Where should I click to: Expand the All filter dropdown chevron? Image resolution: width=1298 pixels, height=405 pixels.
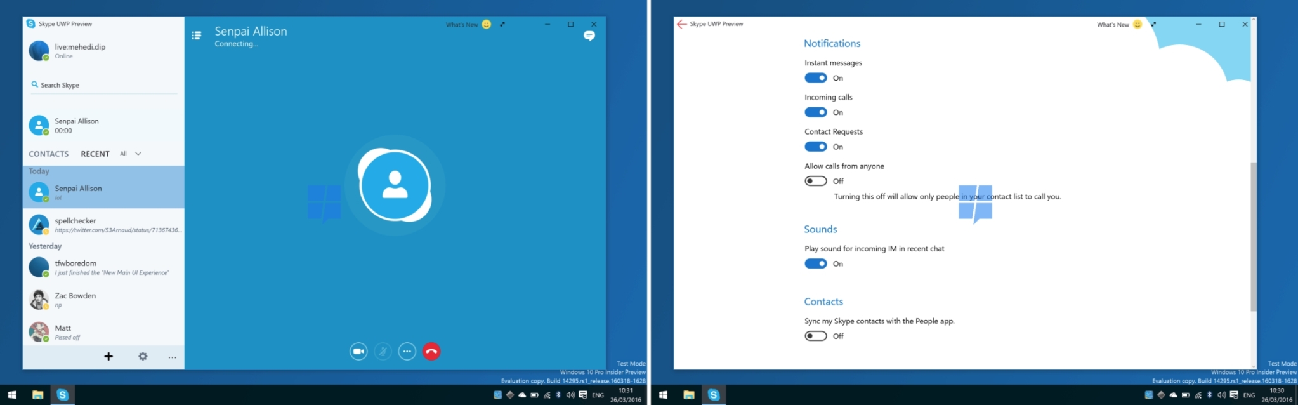click(138, 154)
